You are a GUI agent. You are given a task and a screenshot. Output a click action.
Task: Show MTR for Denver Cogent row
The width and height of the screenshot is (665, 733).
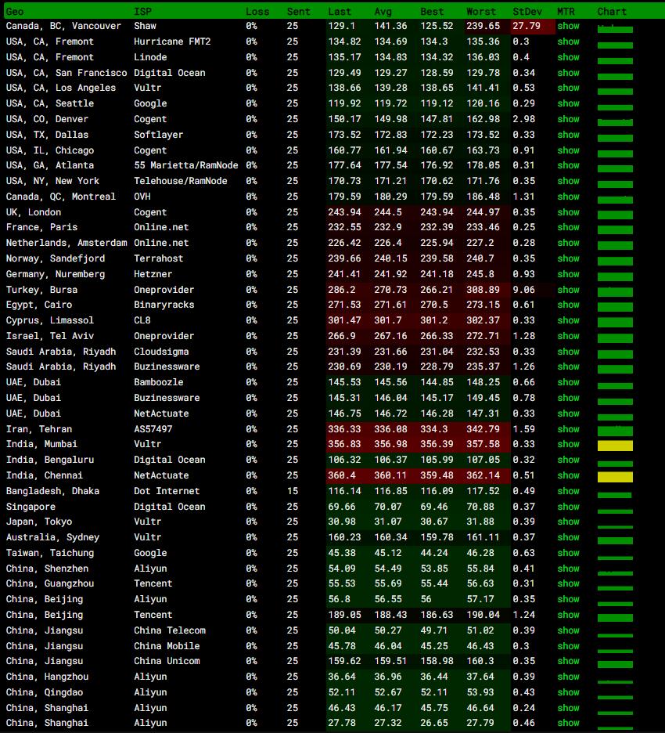coord(568,119)
